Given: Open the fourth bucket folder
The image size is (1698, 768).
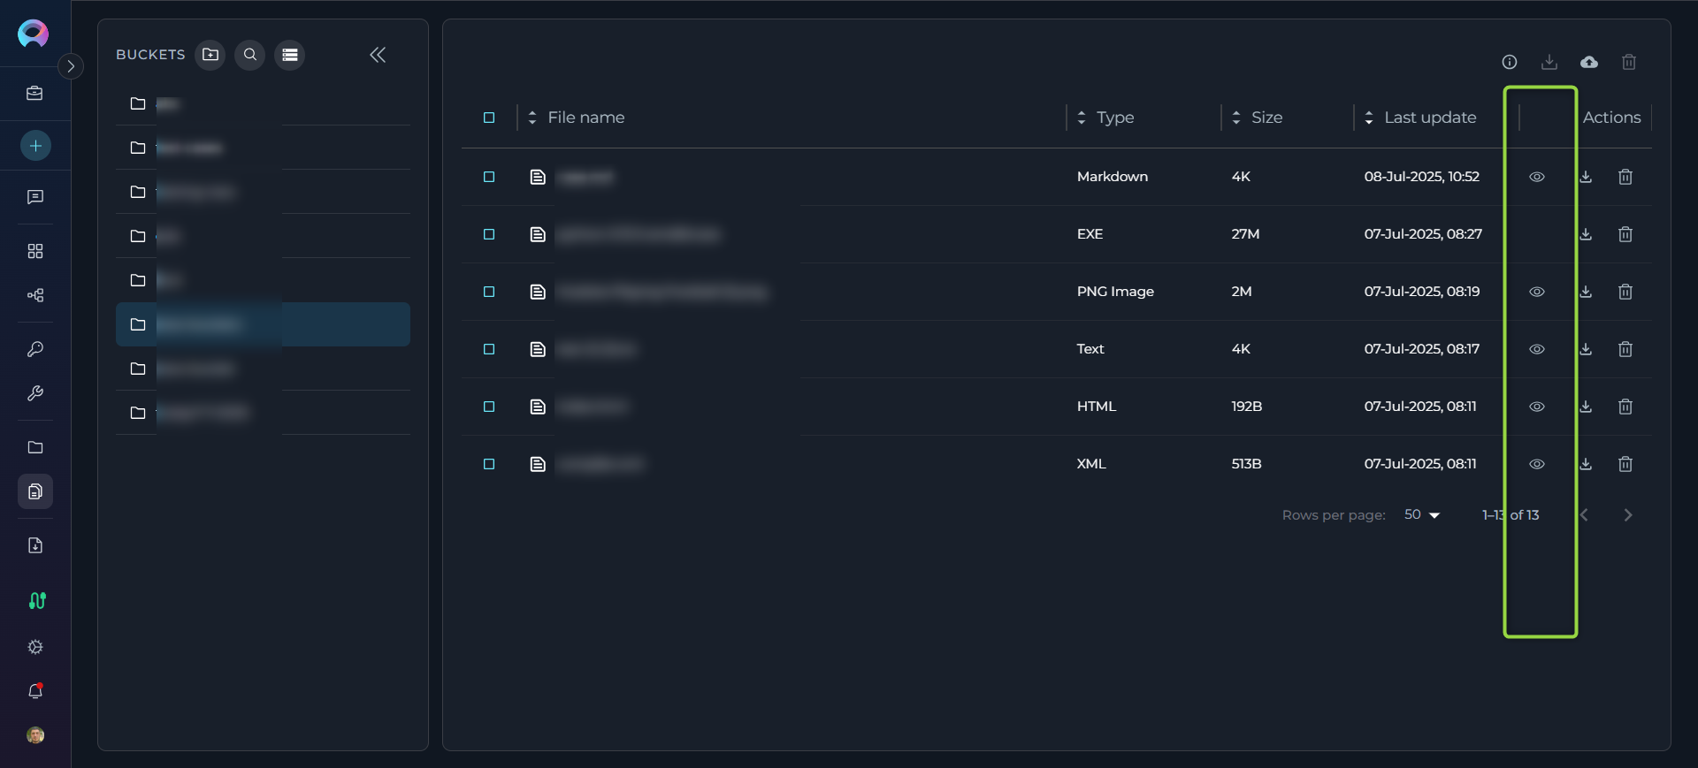Looking at the screenshot, I should pyautogui.click(x=263, y=236).
